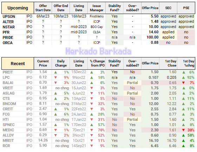Click the 1st Day %chng column header
The width and height of the screenshot is (197, 152).
[186, 63]
